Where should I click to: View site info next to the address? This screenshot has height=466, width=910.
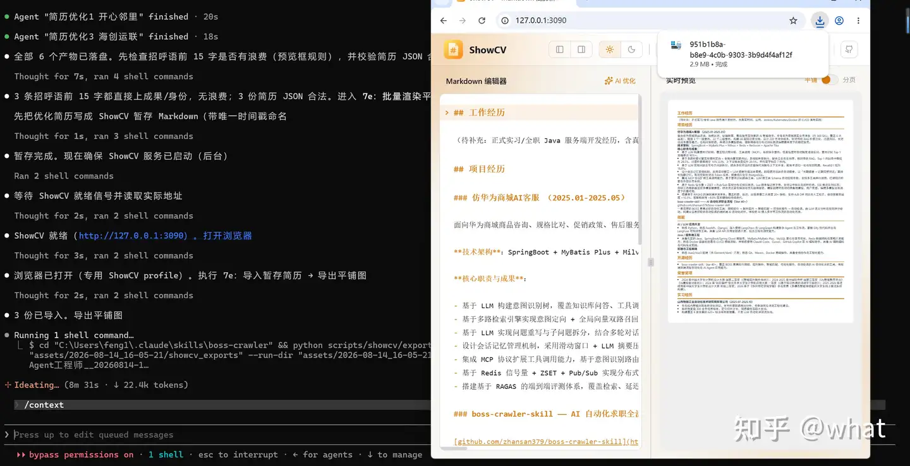[x=505, y=20]
